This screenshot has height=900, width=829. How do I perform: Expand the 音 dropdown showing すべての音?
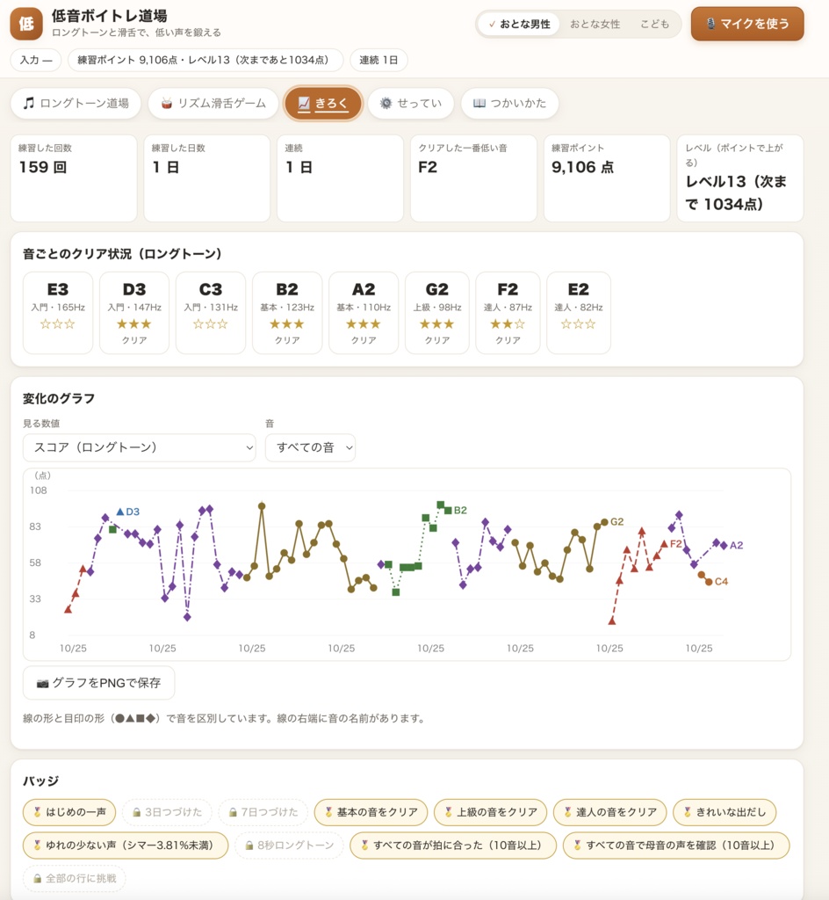pos(310,447)
